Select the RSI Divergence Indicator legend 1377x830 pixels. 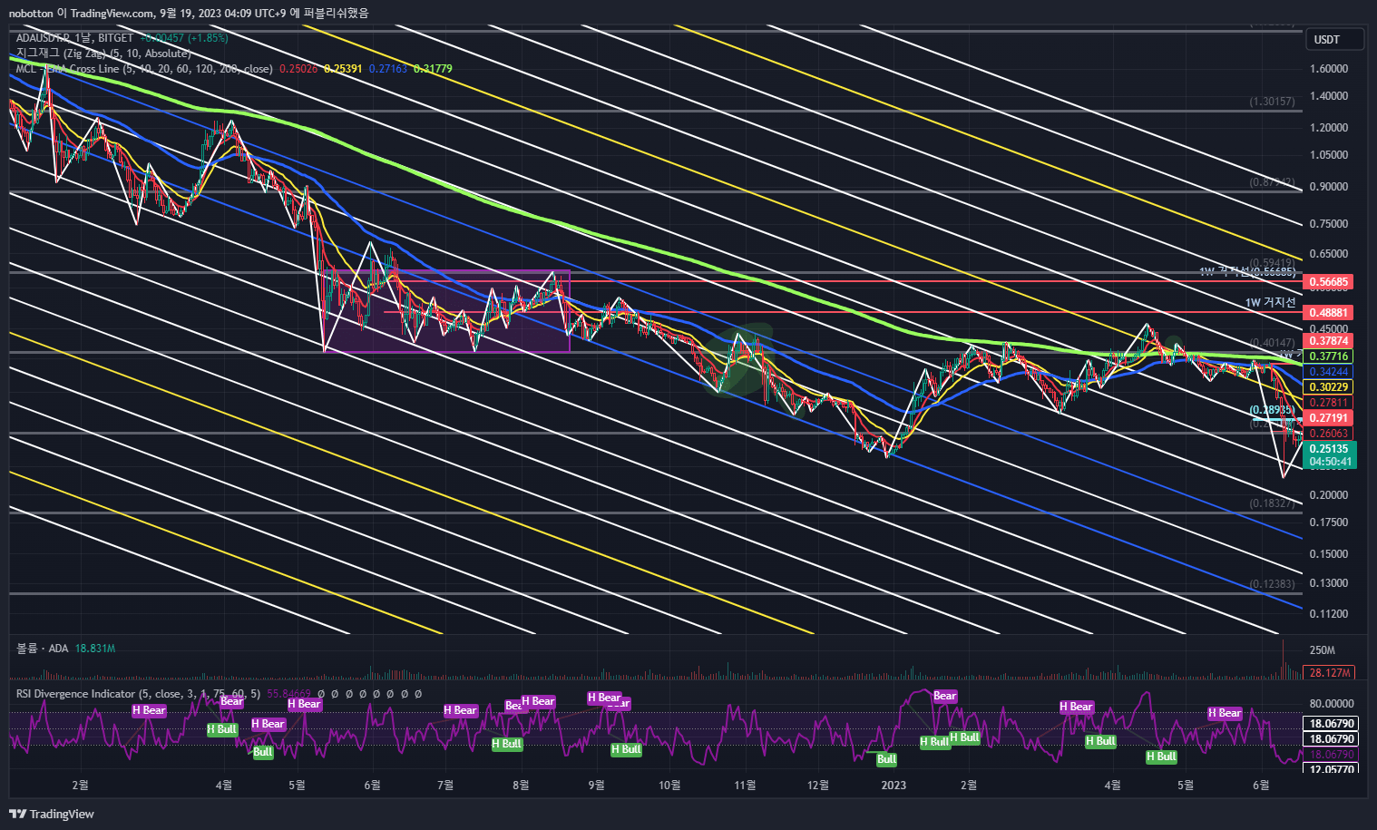coord(138,694)
